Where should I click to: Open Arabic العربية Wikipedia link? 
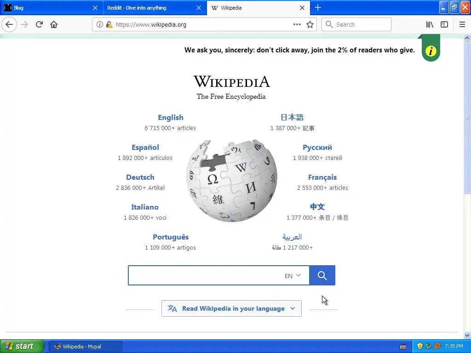click(292, 237)
